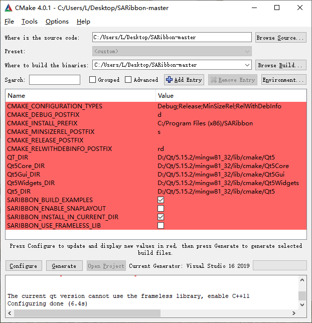Click the Configure button
This screenshot has width=312, height=323.
(24, 266)
